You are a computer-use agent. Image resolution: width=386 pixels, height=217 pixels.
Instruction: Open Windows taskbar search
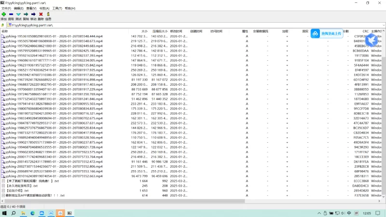[x=14, y=213]
